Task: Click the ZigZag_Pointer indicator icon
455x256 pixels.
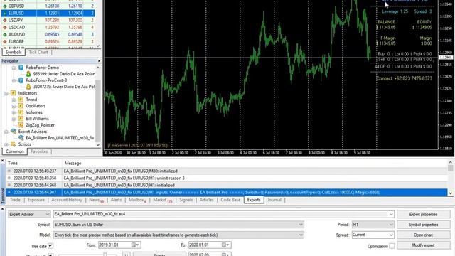Action: tap(21, 125)
